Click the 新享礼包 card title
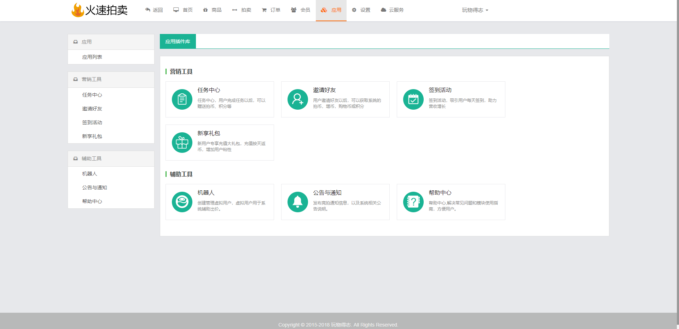Image resolution: width=679 pixels, height=329 pixels. coord(209,133)
